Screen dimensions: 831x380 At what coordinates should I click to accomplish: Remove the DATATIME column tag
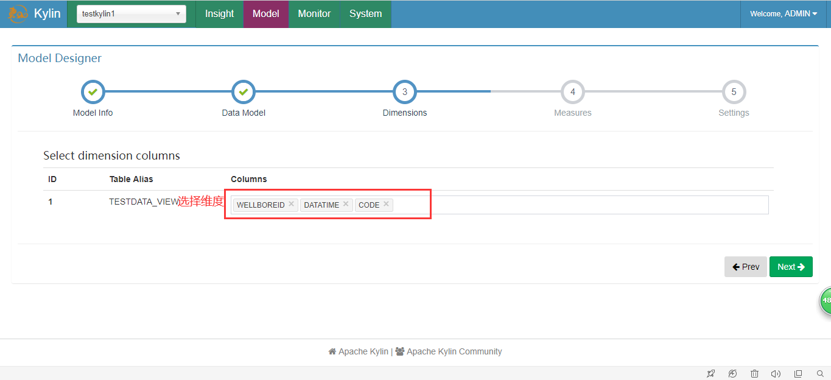pyautogui.click(x=346, y=204)
